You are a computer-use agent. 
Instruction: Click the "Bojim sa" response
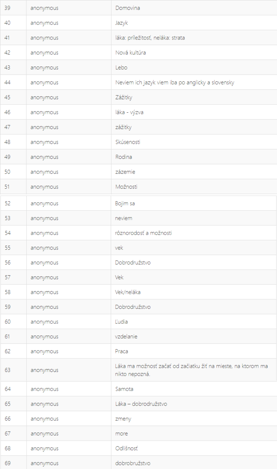(x=125, y=203)
